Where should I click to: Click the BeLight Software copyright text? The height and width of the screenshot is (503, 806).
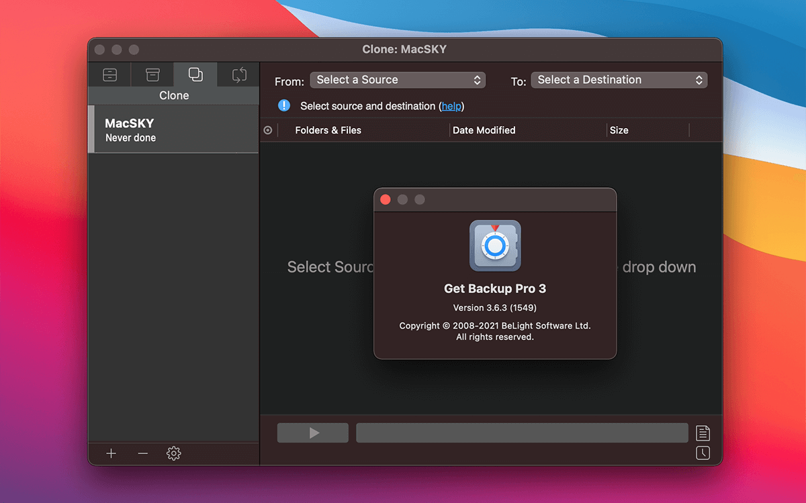point(495,331)
